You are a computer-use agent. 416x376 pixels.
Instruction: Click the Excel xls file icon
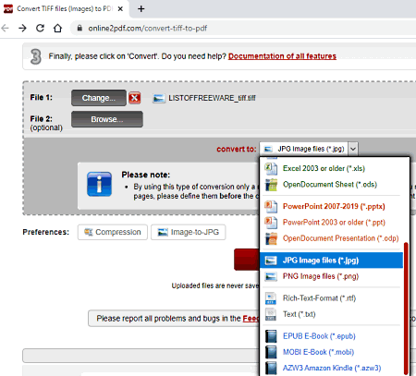271,168
